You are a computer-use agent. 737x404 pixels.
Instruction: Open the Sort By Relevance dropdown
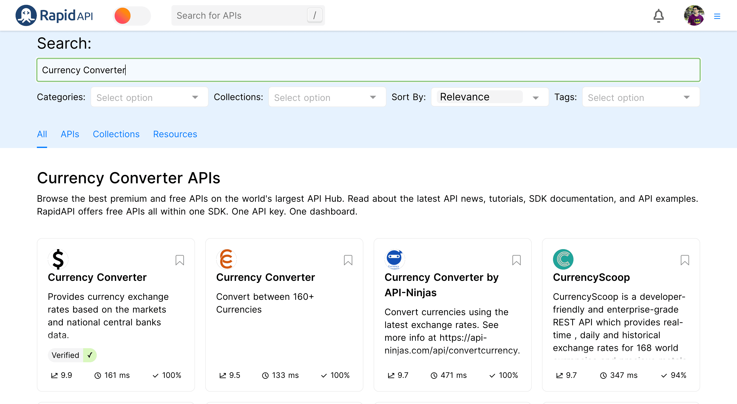490,97
